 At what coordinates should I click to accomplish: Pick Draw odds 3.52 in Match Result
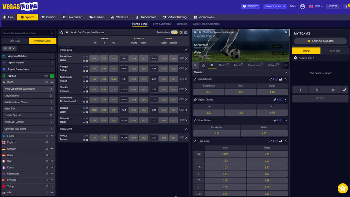coord(240,92)
